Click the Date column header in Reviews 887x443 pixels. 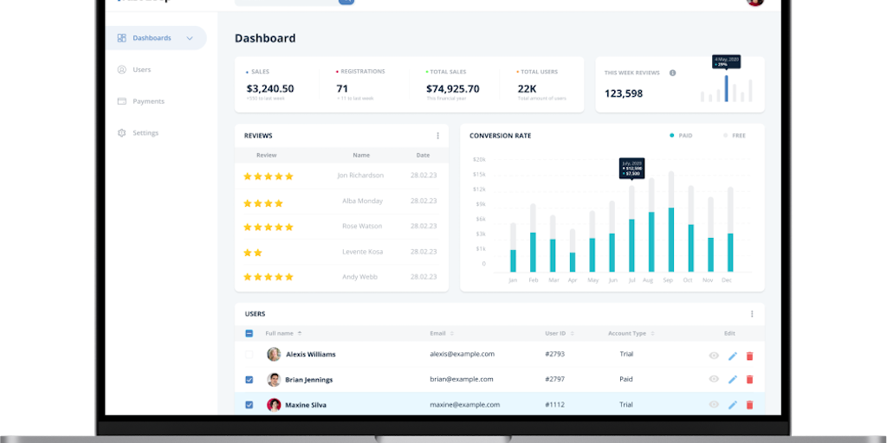(x=423, y=155)
